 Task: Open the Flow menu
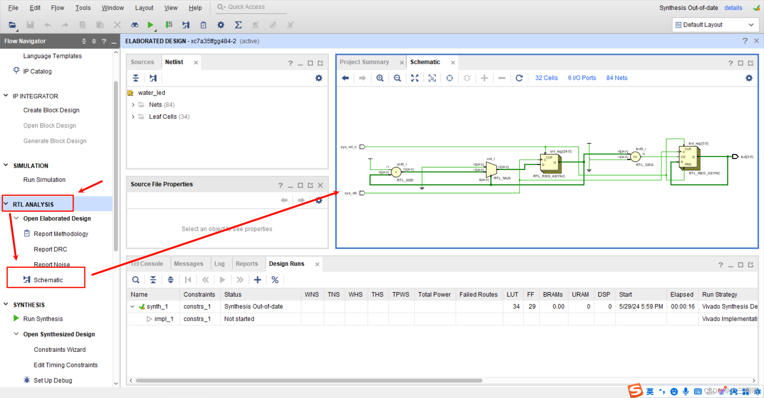click(x=57, y=8)
